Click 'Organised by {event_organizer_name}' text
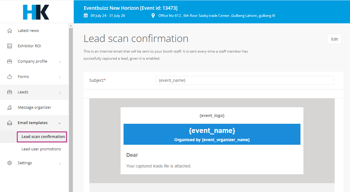Screen dimensions: 350x192 212,140
